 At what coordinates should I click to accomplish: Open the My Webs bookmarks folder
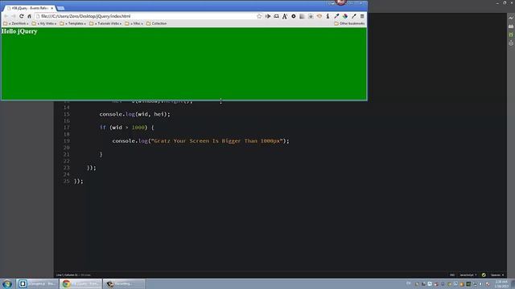tap(44, 23)
